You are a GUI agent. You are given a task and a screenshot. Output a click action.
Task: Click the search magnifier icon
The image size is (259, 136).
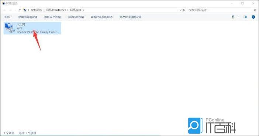tap(255, 10)
